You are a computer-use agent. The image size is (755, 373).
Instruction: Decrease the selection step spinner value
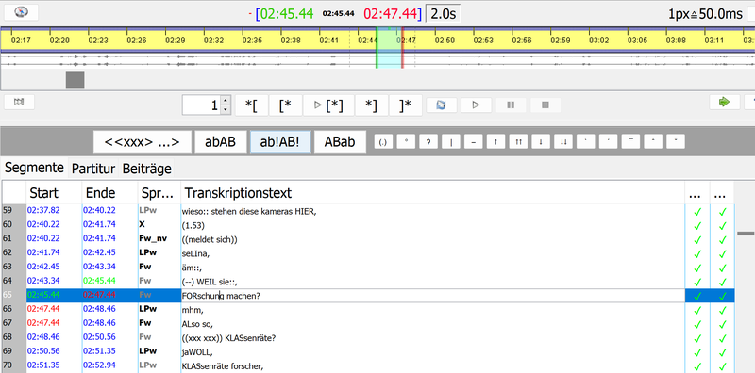tap(226, 110)
